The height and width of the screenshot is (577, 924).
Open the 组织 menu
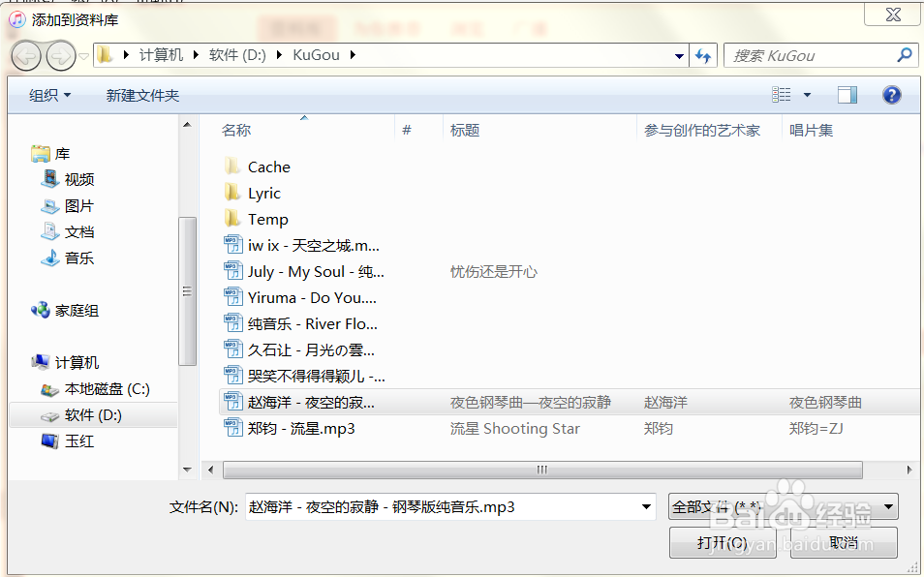tap(49, 95)
